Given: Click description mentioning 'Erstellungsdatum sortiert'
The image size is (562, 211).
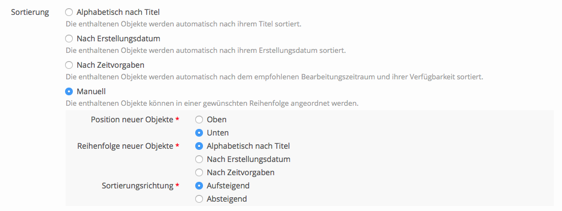Looking at the screenshot, I should [206, 51].
